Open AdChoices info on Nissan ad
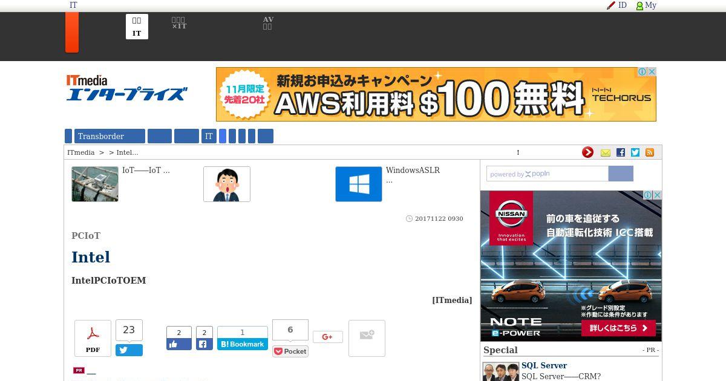Screen dimensions: 726x381 [x=648, y=195]
